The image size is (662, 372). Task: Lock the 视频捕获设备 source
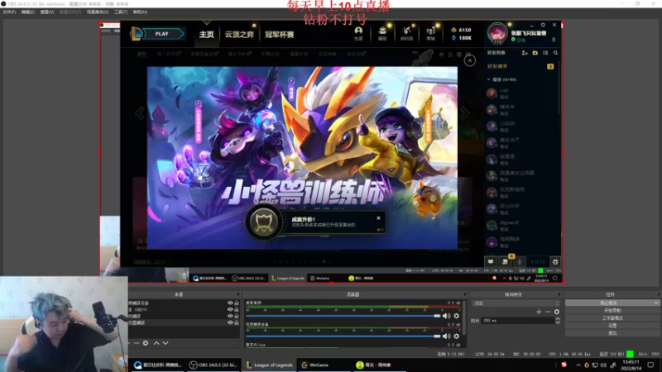coord(237,303)
